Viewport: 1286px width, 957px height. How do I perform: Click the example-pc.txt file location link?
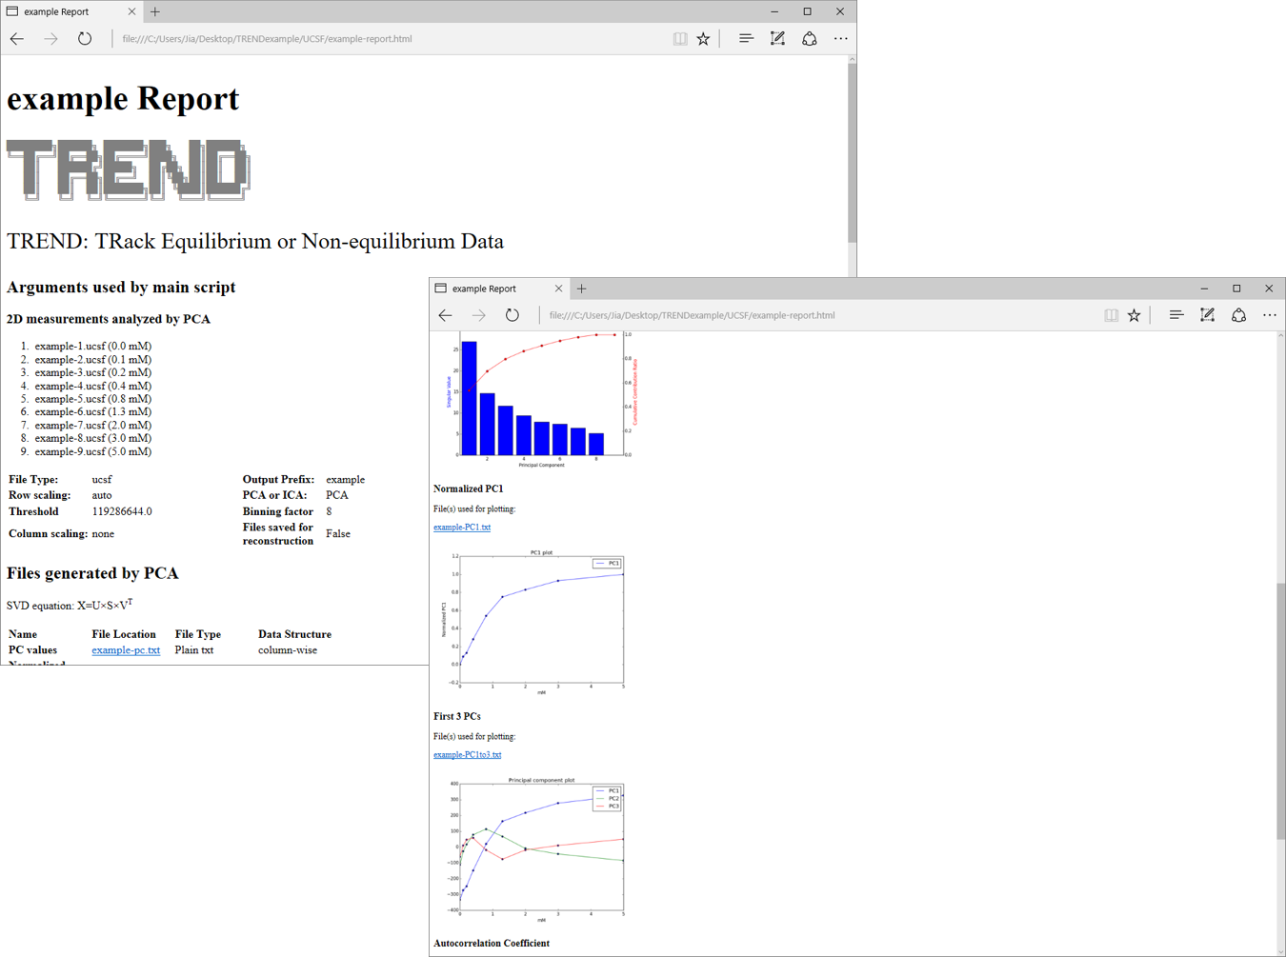click(x=126, y=650)
